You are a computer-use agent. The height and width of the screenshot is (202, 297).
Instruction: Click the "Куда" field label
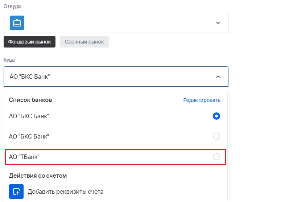click(9, 59)
